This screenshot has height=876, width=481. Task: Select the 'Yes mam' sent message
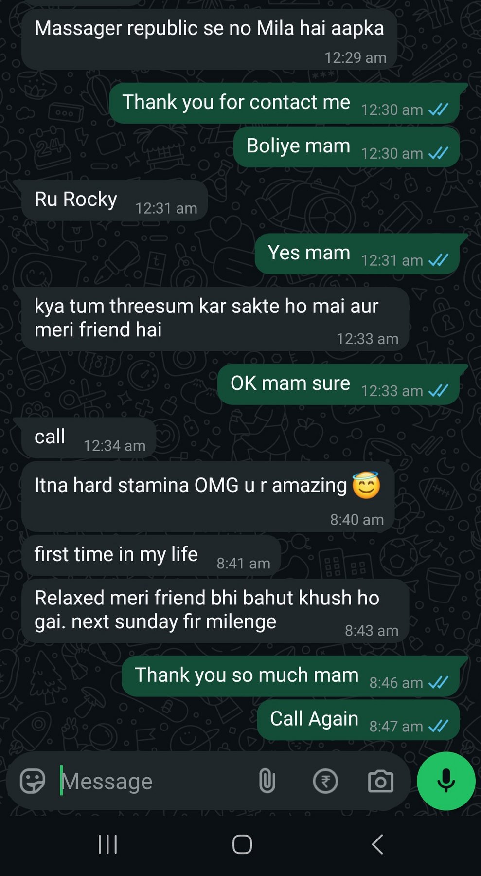(x=357, y=254)
